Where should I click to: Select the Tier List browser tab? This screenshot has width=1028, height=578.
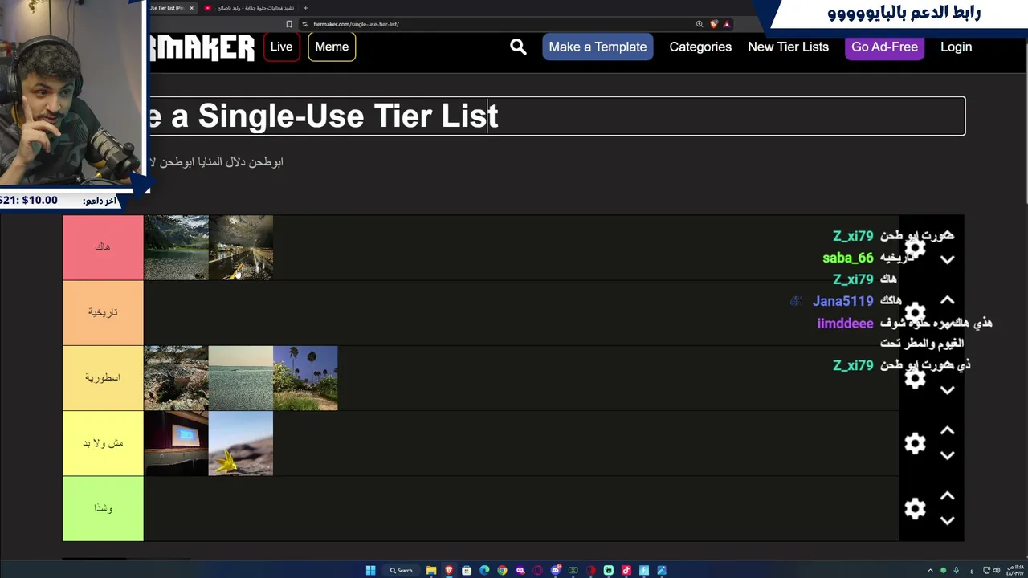pos(170,8)
